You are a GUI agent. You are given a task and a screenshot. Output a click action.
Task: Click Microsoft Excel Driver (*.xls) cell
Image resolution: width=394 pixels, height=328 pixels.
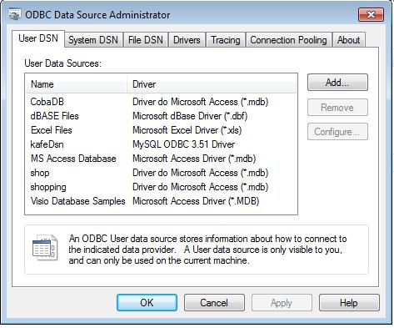pos(187,130)
